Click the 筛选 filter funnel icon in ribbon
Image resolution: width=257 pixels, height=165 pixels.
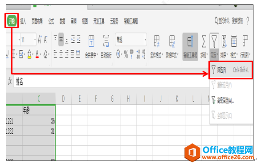tap(214, 41)
